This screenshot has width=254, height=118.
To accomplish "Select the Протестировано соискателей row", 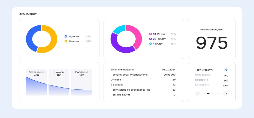I will pos(143,75).
